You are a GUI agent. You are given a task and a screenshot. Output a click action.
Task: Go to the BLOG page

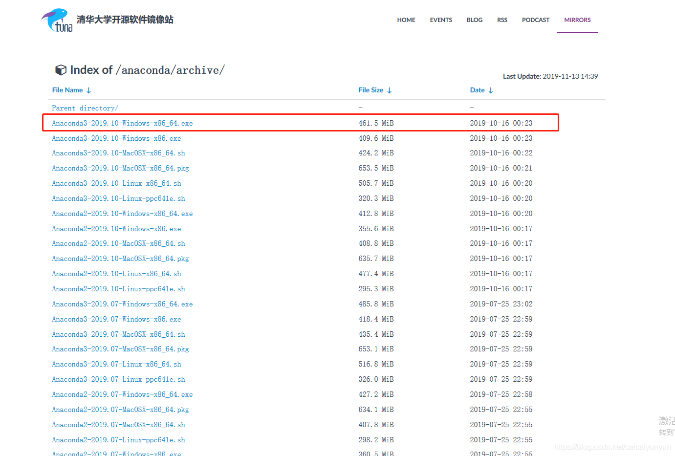(x=475, y=20)
